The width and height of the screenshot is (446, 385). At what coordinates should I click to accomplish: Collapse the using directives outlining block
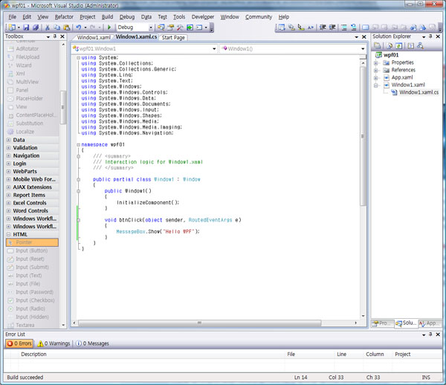point(78,58)
